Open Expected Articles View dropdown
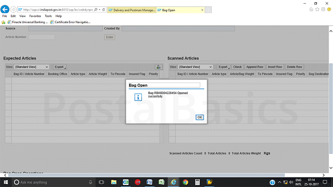Image resolution: width=333 pixels, height=187 pixels. click(32, 67)
